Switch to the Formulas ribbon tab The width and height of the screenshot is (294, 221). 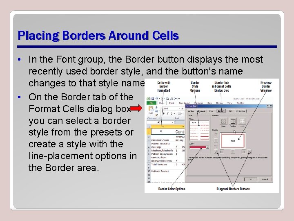tap(198, 103)
